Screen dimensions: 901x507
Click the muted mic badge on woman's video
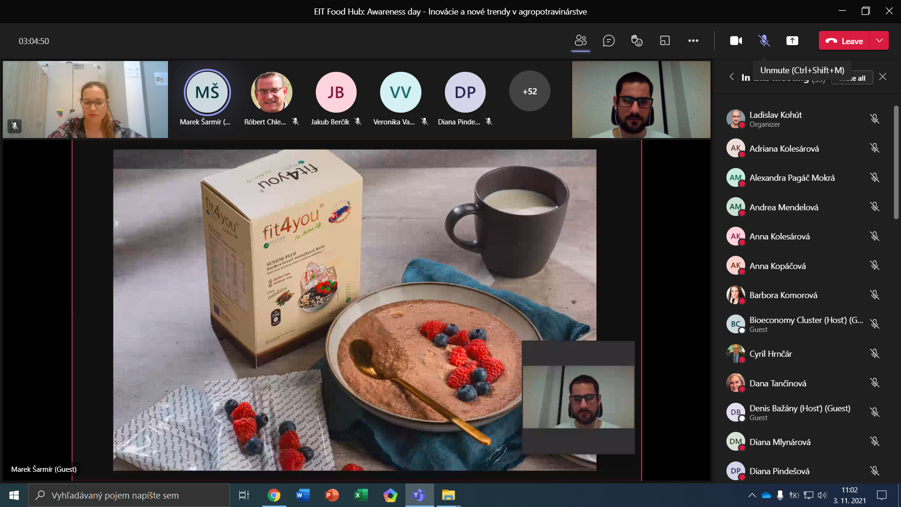pyautogui.click(x=15, y=126)
